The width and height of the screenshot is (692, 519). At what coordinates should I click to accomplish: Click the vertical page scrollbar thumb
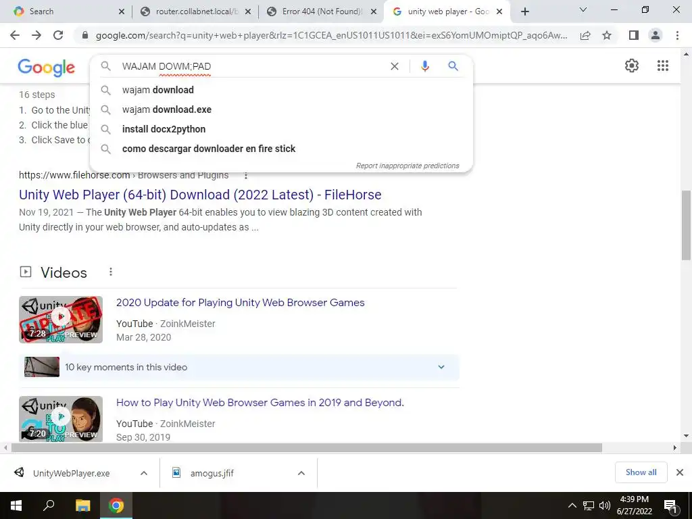[x=687, y=225]
